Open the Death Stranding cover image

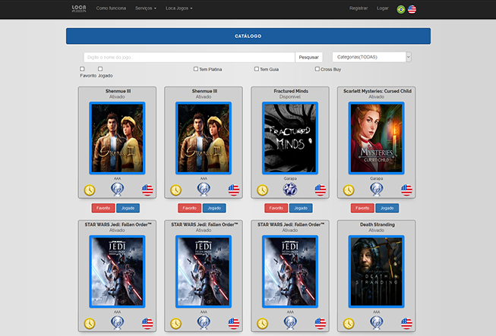(x=377, y=272)
